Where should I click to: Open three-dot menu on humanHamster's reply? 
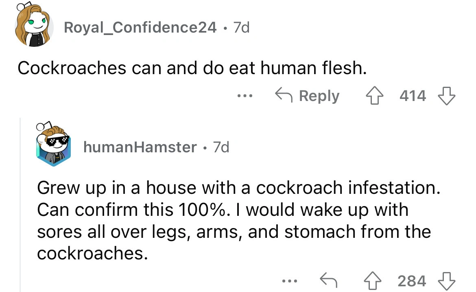coord(291,281)
